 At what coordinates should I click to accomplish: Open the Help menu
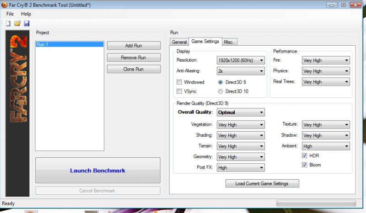[x=26, y=14]
